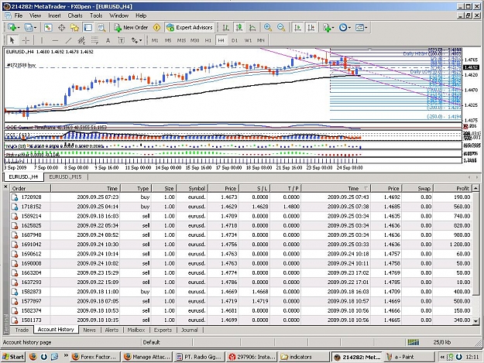Sort history by Profit column header
484x363 pixels.
452,188
